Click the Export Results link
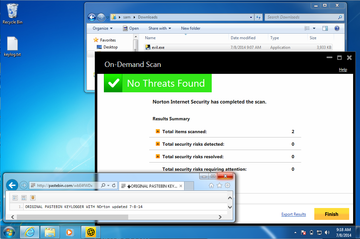The width and height of the screenshot is (360, 239). coord(294,214)
